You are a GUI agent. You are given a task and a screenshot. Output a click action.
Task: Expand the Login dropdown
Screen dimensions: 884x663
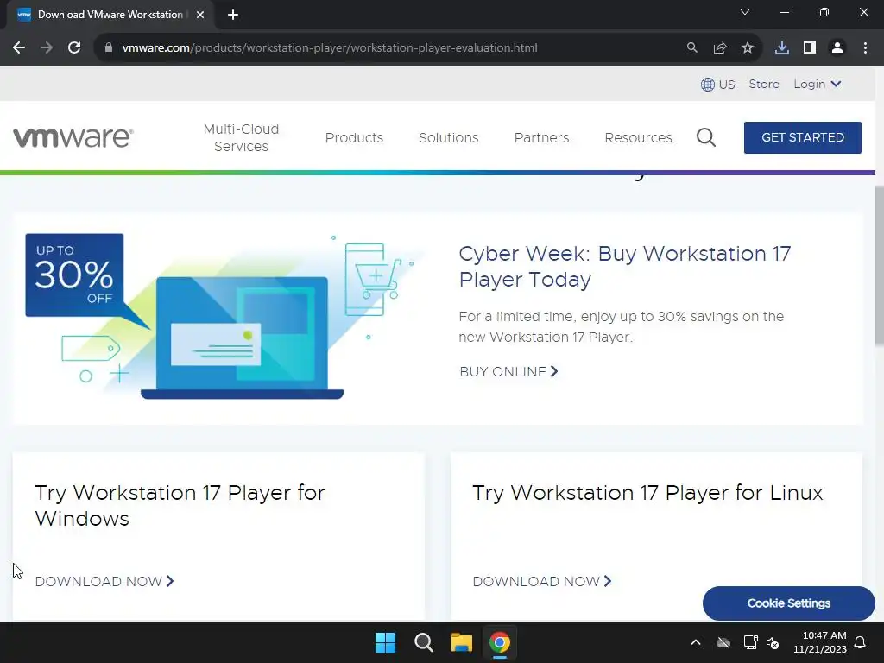[x=818, y=84]
